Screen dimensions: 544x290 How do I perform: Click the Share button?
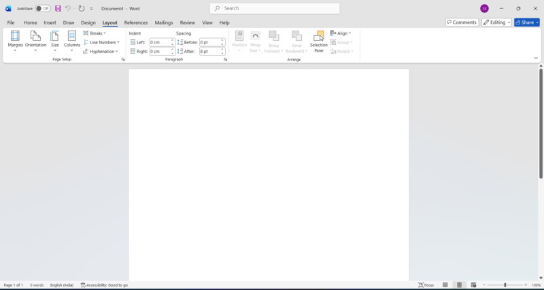pos(526,22)
